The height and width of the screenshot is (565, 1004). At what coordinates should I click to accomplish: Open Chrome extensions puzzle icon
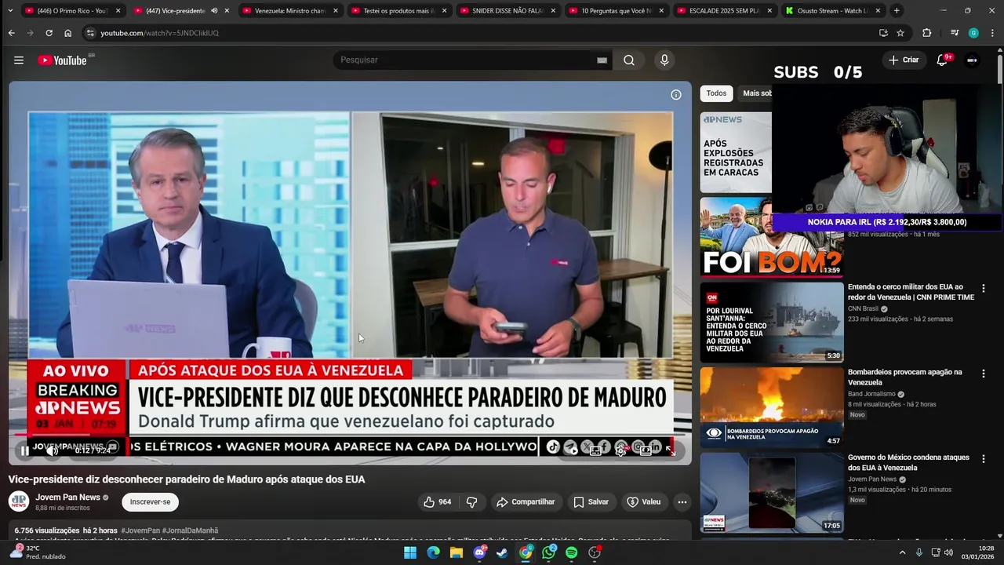pyautogui.click(x=927, y=33)
